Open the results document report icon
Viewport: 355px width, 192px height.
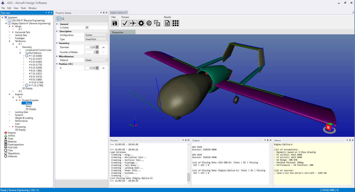pos(167,23)
